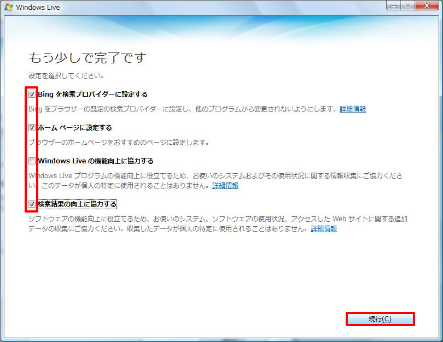This screenshot has width=443, height=342.
Task: Open 詳細情報 link for search results improvement
Action: point(324,228)
